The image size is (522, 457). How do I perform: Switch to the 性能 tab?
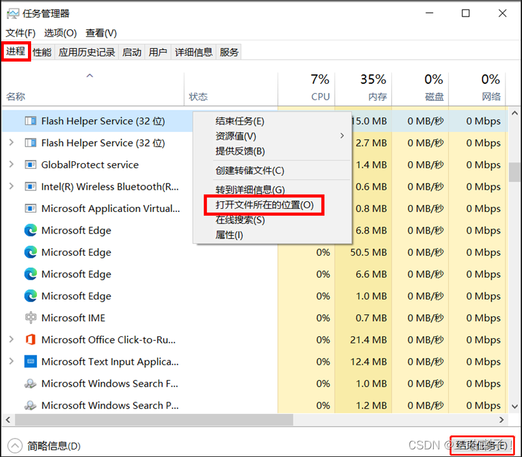pyautogui.click(x=42, y=52)
